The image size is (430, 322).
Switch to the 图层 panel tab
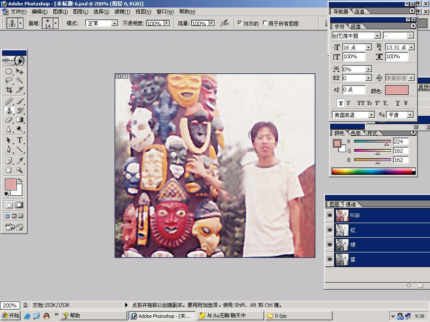[334, 204]
